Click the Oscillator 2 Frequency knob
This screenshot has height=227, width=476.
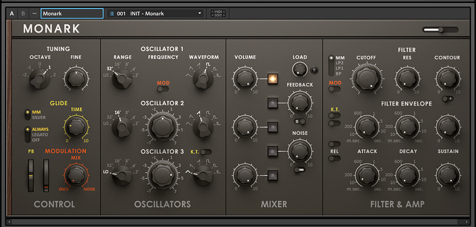(x=163, y=127)
